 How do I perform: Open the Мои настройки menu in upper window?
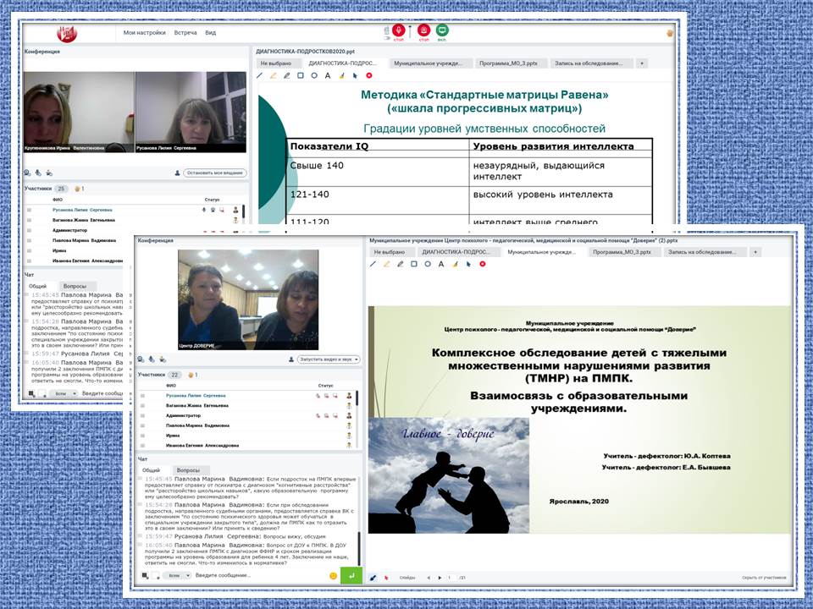(144, 33)
